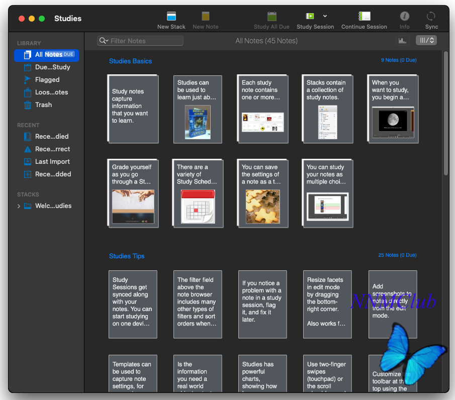The height and width of the screenshot is (400, 455).
Task: Open the note browser view mode selector
Action: point(426,41)
